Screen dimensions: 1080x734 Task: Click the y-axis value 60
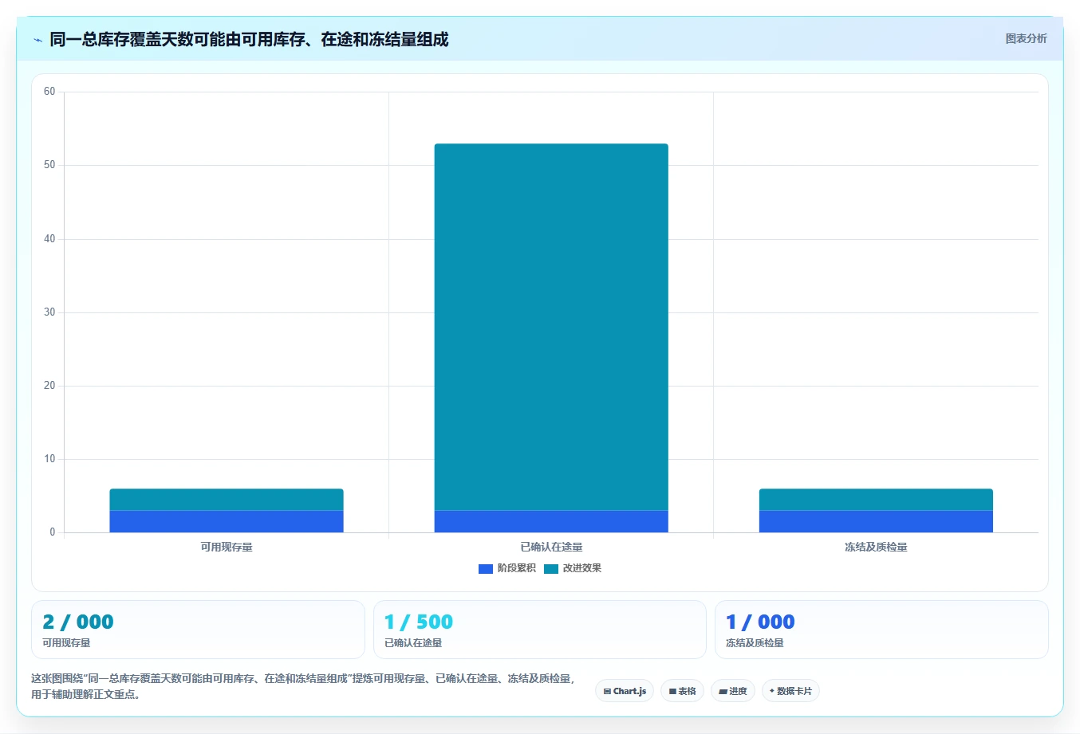point(49,92)
